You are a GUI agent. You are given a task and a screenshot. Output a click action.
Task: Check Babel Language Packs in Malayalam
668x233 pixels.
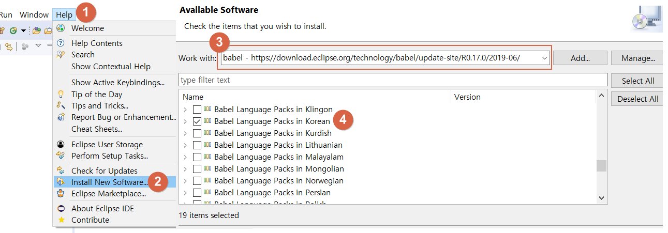[197, 157]
